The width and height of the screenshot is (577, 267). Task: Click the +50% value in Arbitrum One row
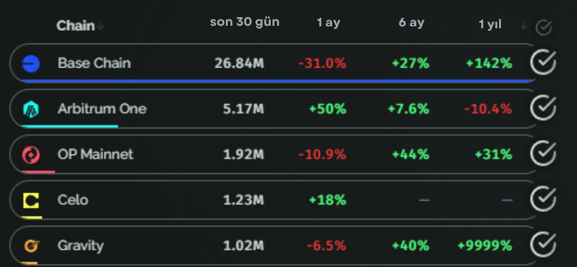(328, 109)
